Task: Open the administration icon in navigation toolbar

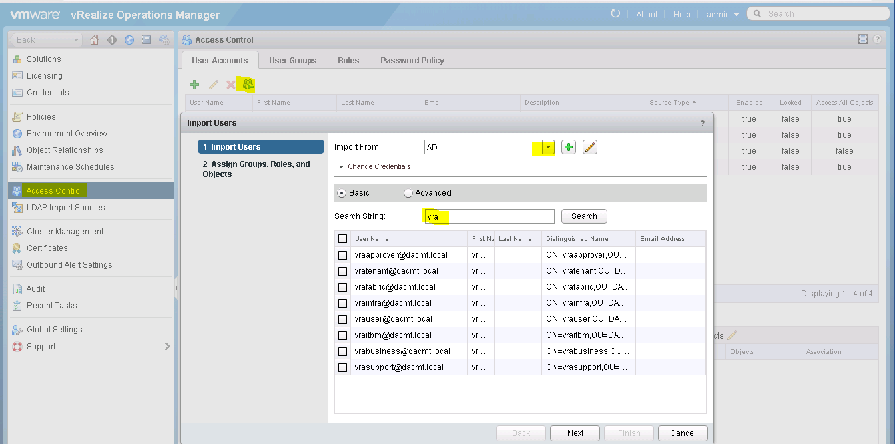Action: [x=164, y=40]
